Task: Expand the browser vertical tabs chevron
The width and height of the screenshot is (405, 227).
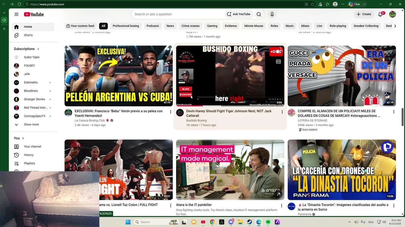Action: [4, 13]
